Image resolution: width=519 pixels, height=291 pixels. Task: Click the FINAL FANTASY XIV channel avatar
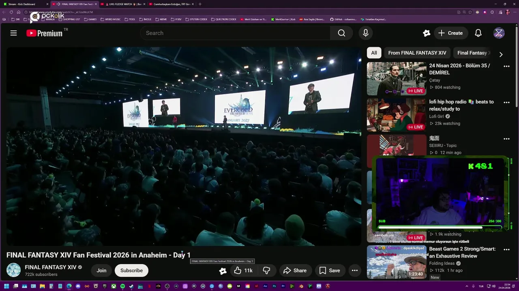coord(13,270)
